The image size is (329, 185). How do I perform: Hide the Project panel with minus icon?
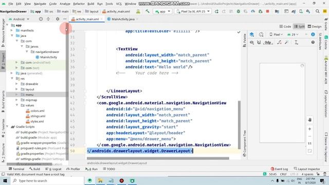[65, 19]
